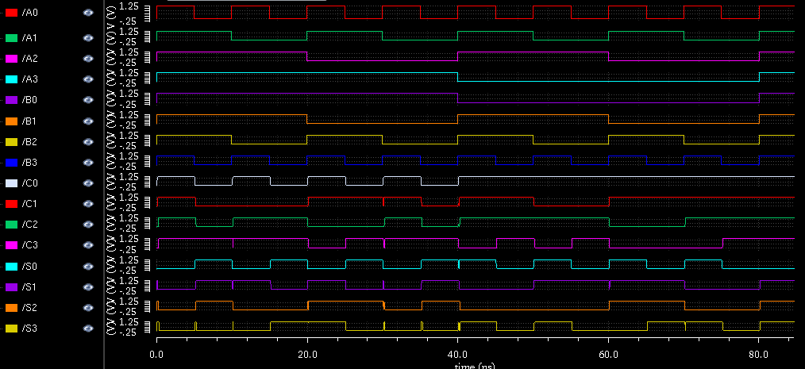Select the /A1 signal name
This screenshot has height=369, width=805.
(x=29, y=38)
